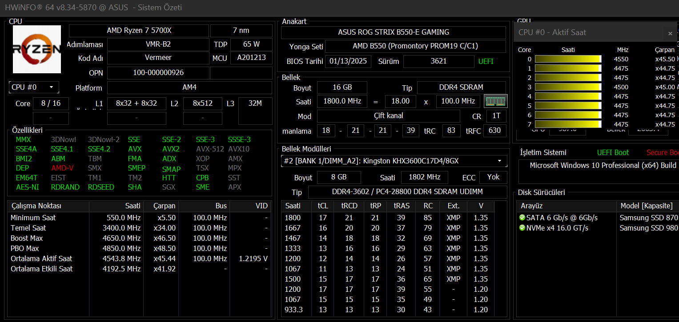
Task: Click the Minimum Saat row label
Action: pos(33,218)
